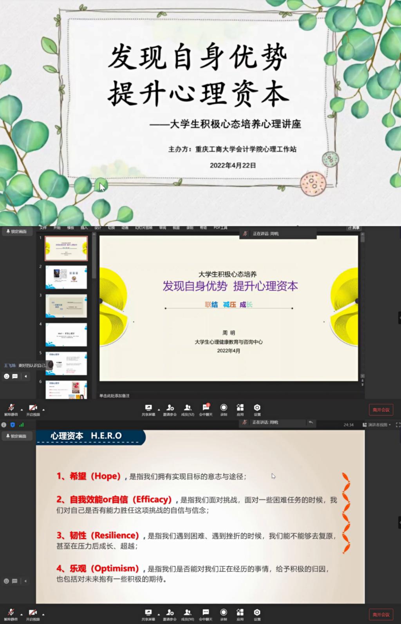Toggle 开启视频 camera in the 成员(90) toolbar

(33, 614)
